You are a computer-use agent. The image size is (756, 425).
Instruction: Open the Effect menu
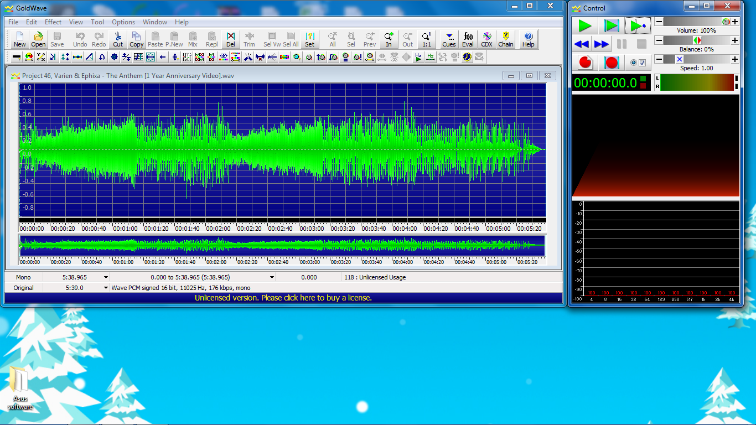coord(53,22)
